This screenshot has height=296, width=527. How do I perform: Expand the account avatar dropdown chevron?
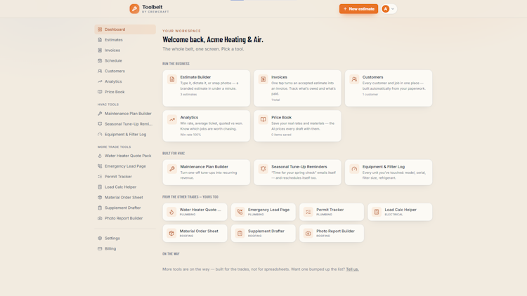coord(393,9)
